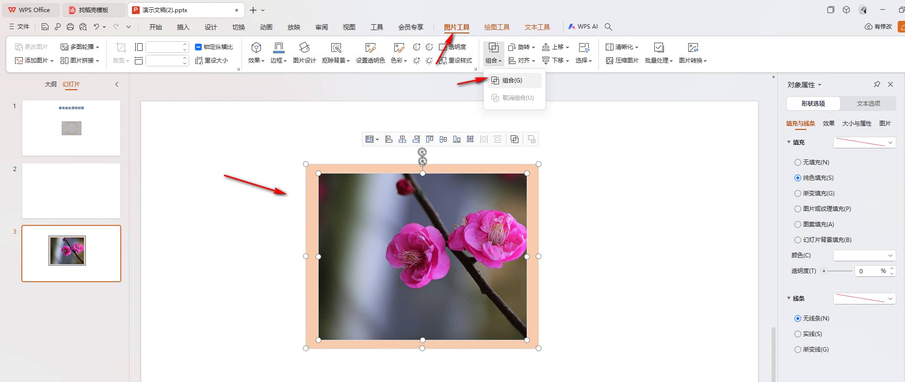Open the 效果 sub-tab in properties panel

(828, 124)
